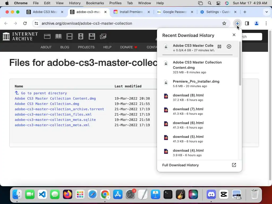This screenshot has width=272, height=204.
Task: Open the App Store from the dock
Action: pos(118,194)
